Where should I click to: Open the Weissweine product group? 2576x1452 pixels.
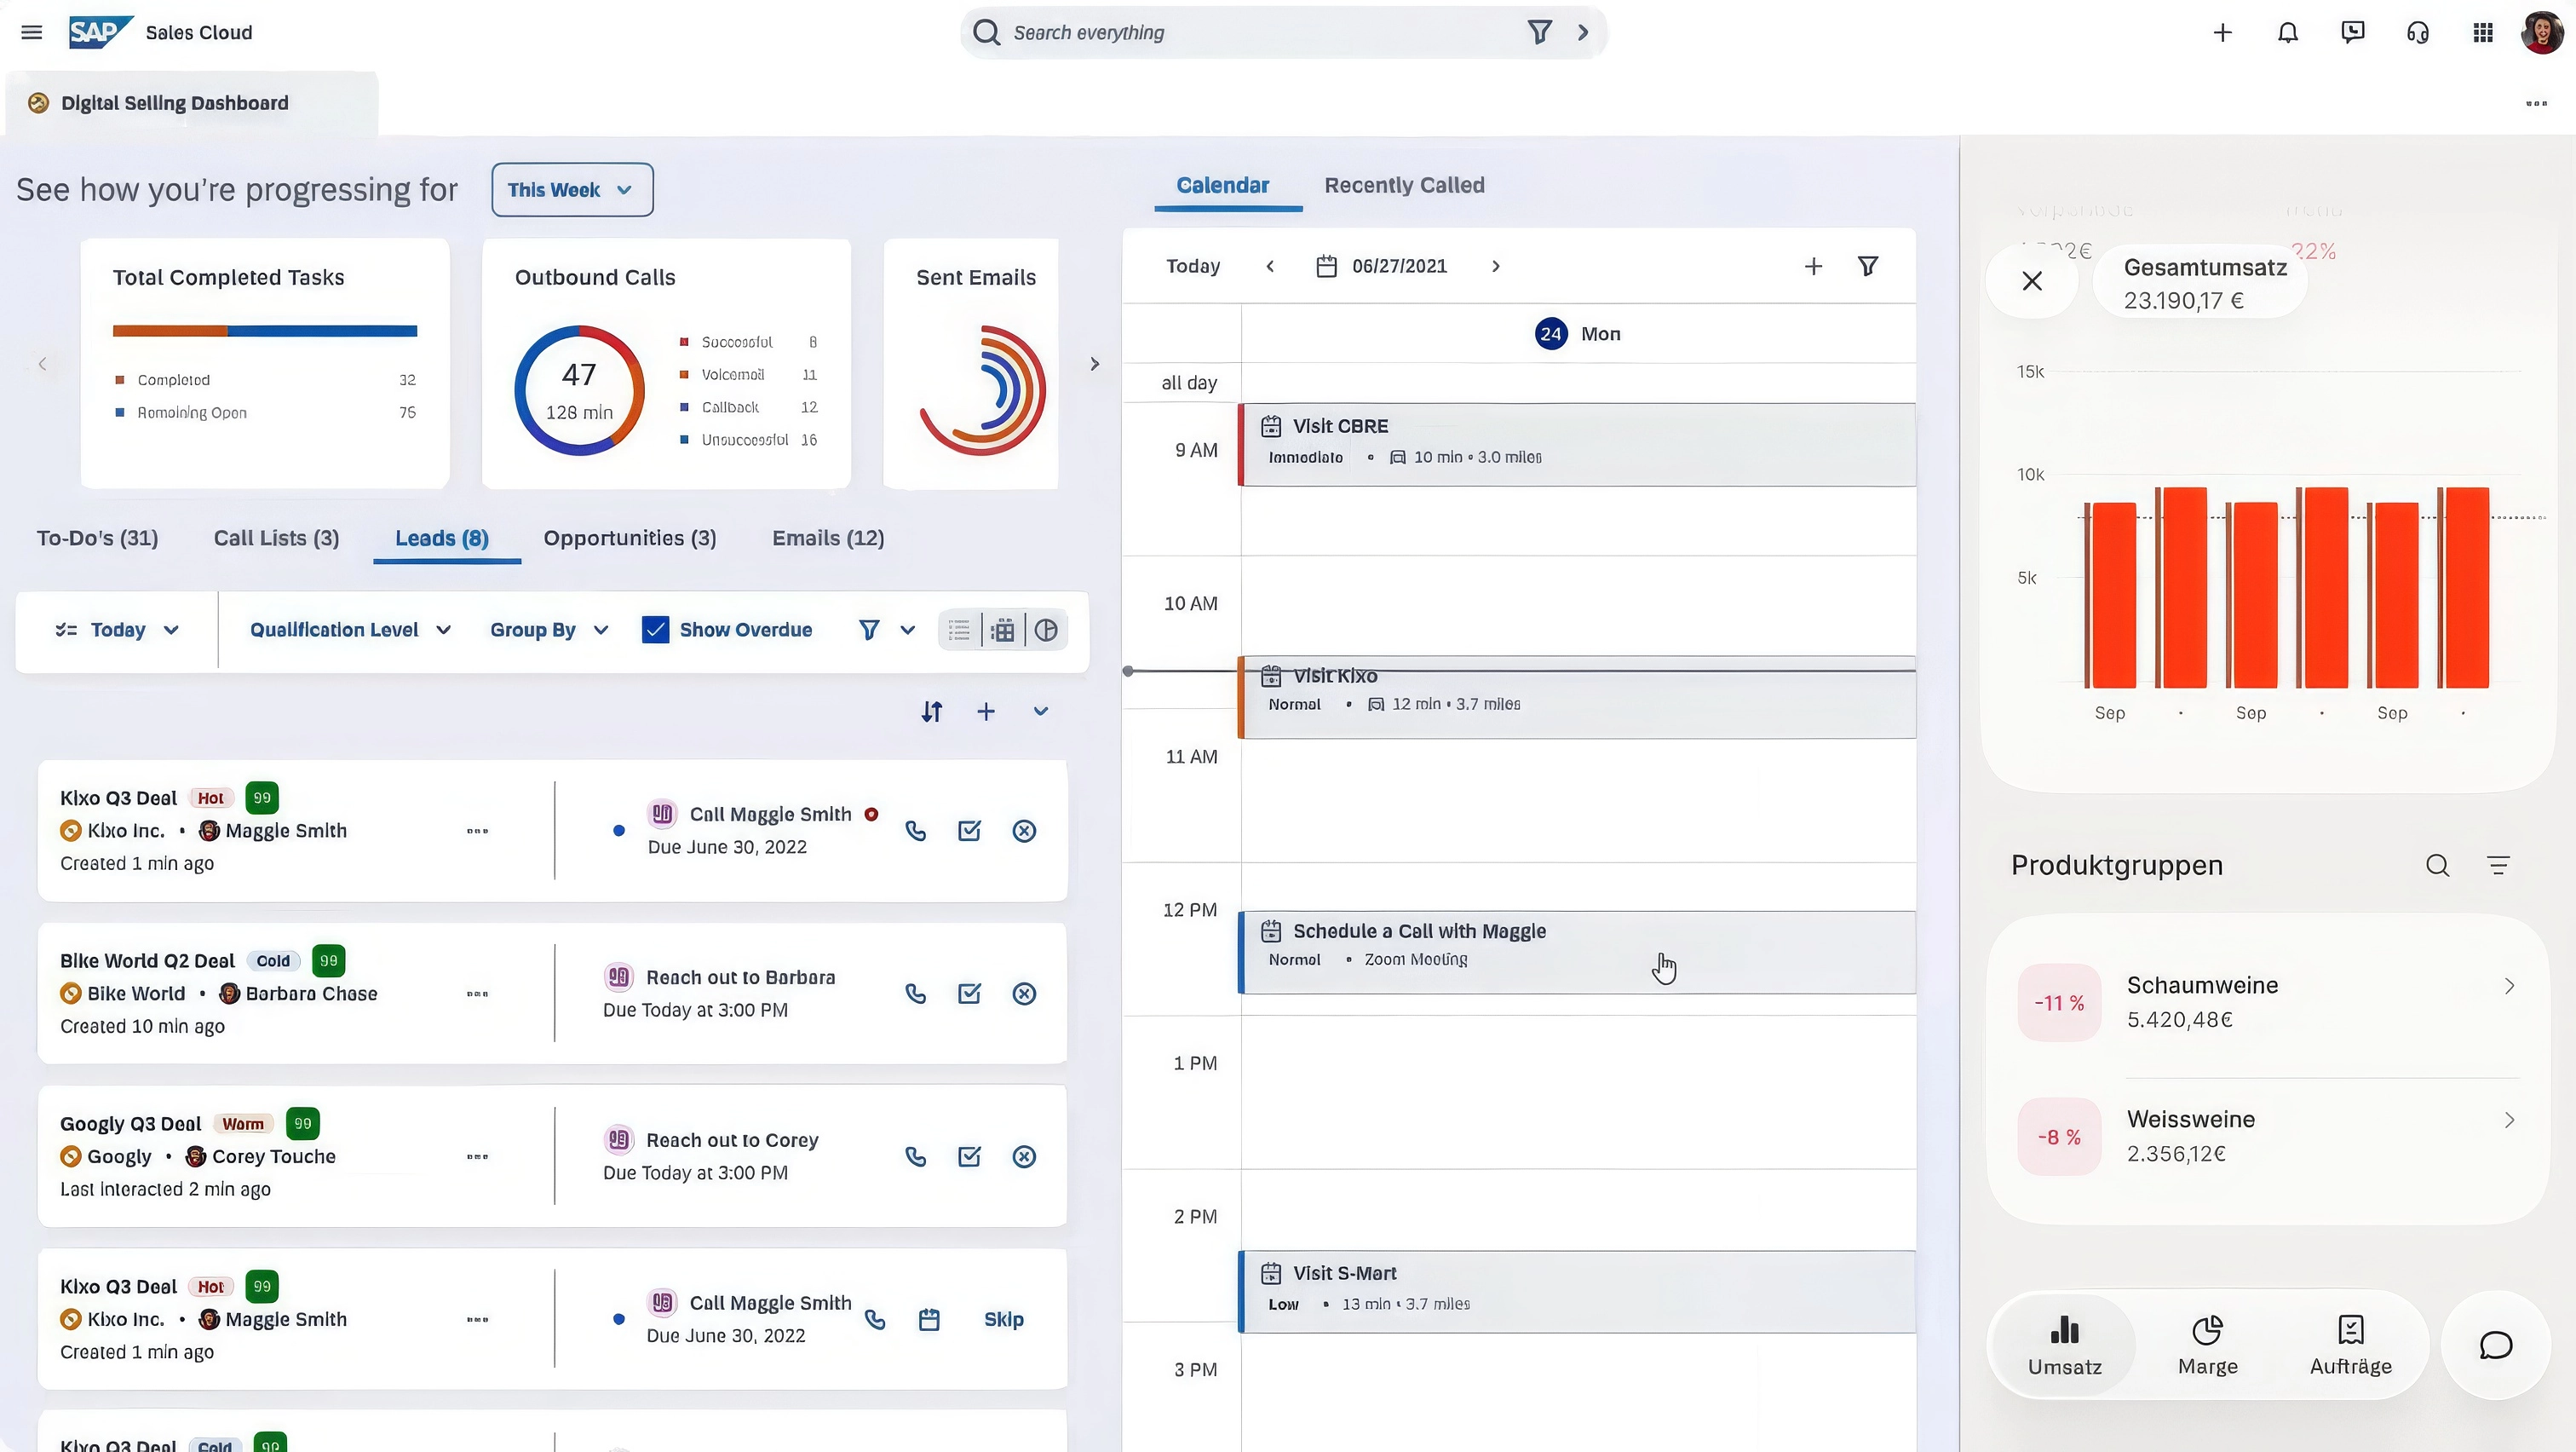click(2267, 1136)
